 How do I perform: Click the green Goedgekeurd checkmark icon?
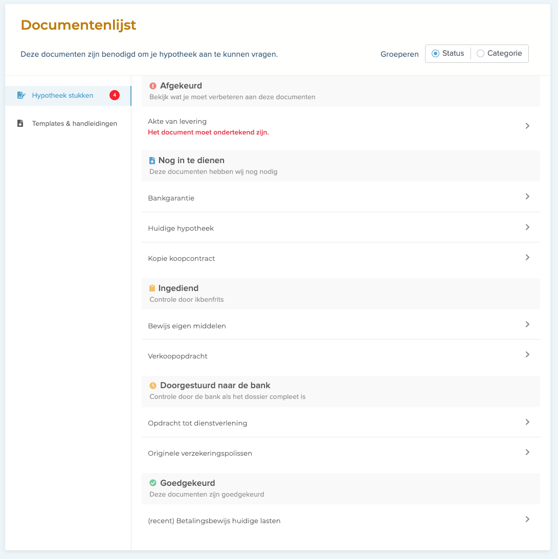point(152,483)
